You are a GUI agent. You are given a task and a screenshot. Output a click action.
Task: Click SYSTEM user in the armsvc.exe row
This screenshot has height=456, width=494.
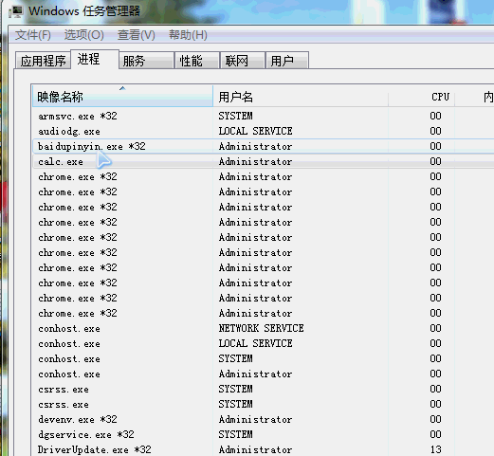coord(235,116)
